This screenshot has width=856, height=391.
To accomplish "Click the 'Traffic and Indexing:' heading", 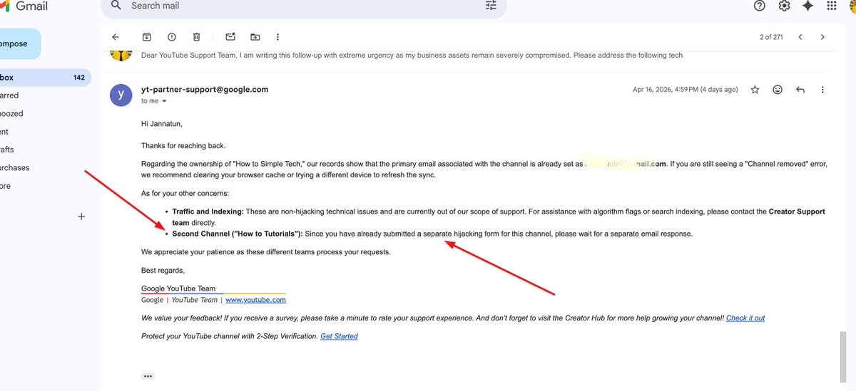I will pyautogui.click(x=208, y=212).
